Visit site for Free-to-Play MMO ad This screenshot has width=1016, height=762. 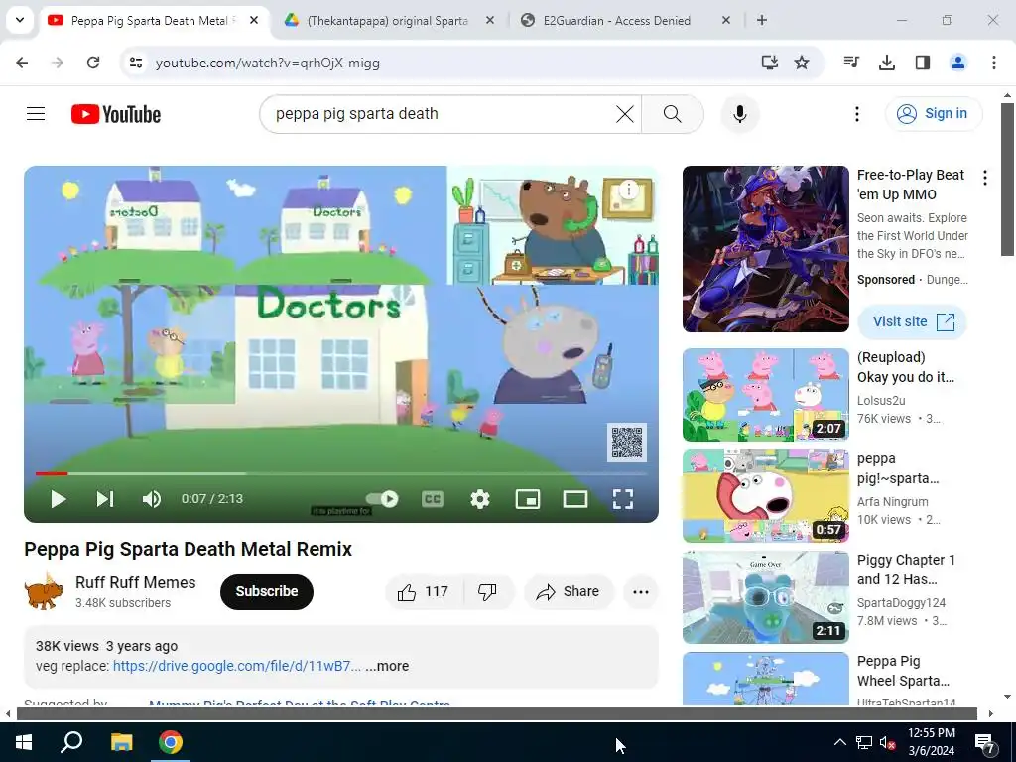coord(913,322)
